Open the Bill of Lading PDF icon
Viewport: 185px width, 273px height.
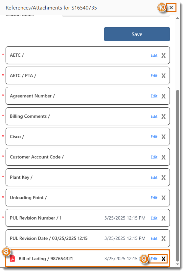click(12, 259)
